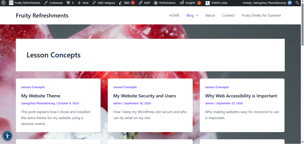Open the accessibility widget button
The height and width of the screenshot is (144, 304).
(7, 136)
